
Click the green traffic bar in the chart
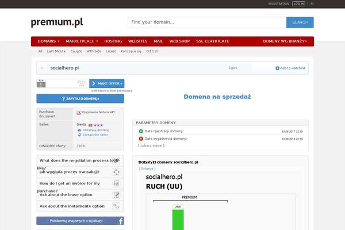[x=178, y=220]
